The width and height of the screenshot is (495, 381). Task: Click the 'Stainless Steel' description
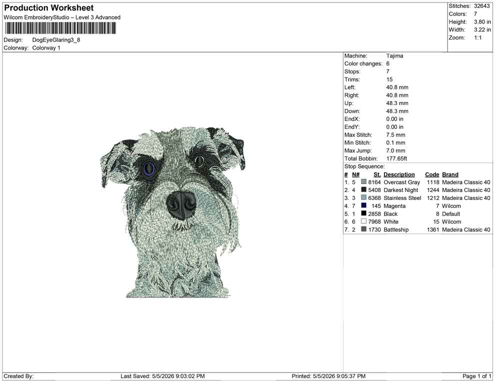click(x=402, y=198)
